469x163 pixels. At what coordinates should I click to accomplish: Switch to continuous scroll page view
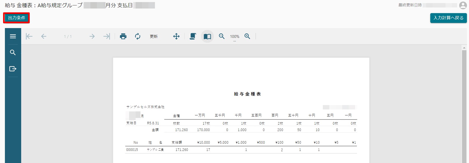click(193, 36)
